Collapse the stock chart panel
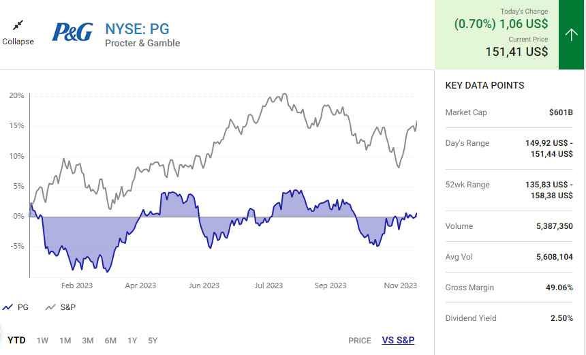Screen dimensions: 586x355 [x=18, y=31]
